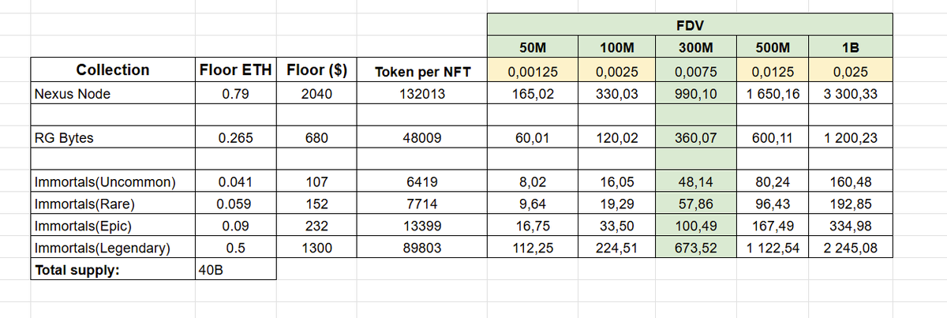Click the 990,10 value cell

pos(695,94)
